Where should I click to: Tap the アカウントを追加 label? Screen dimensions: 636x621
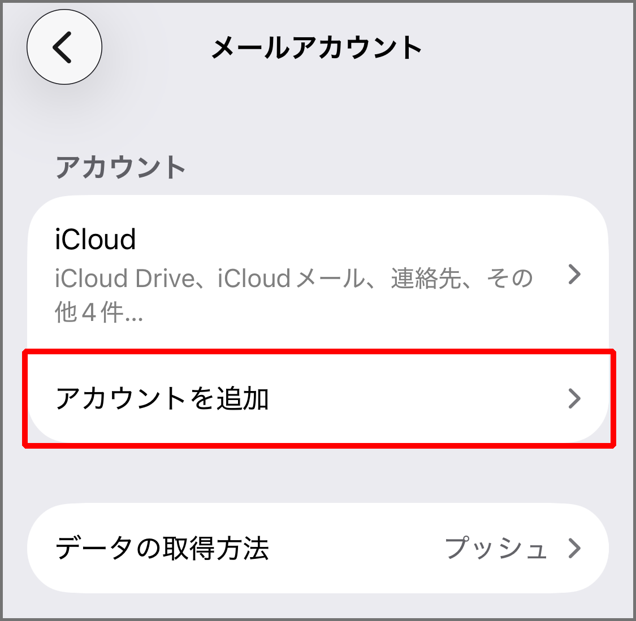162,398
